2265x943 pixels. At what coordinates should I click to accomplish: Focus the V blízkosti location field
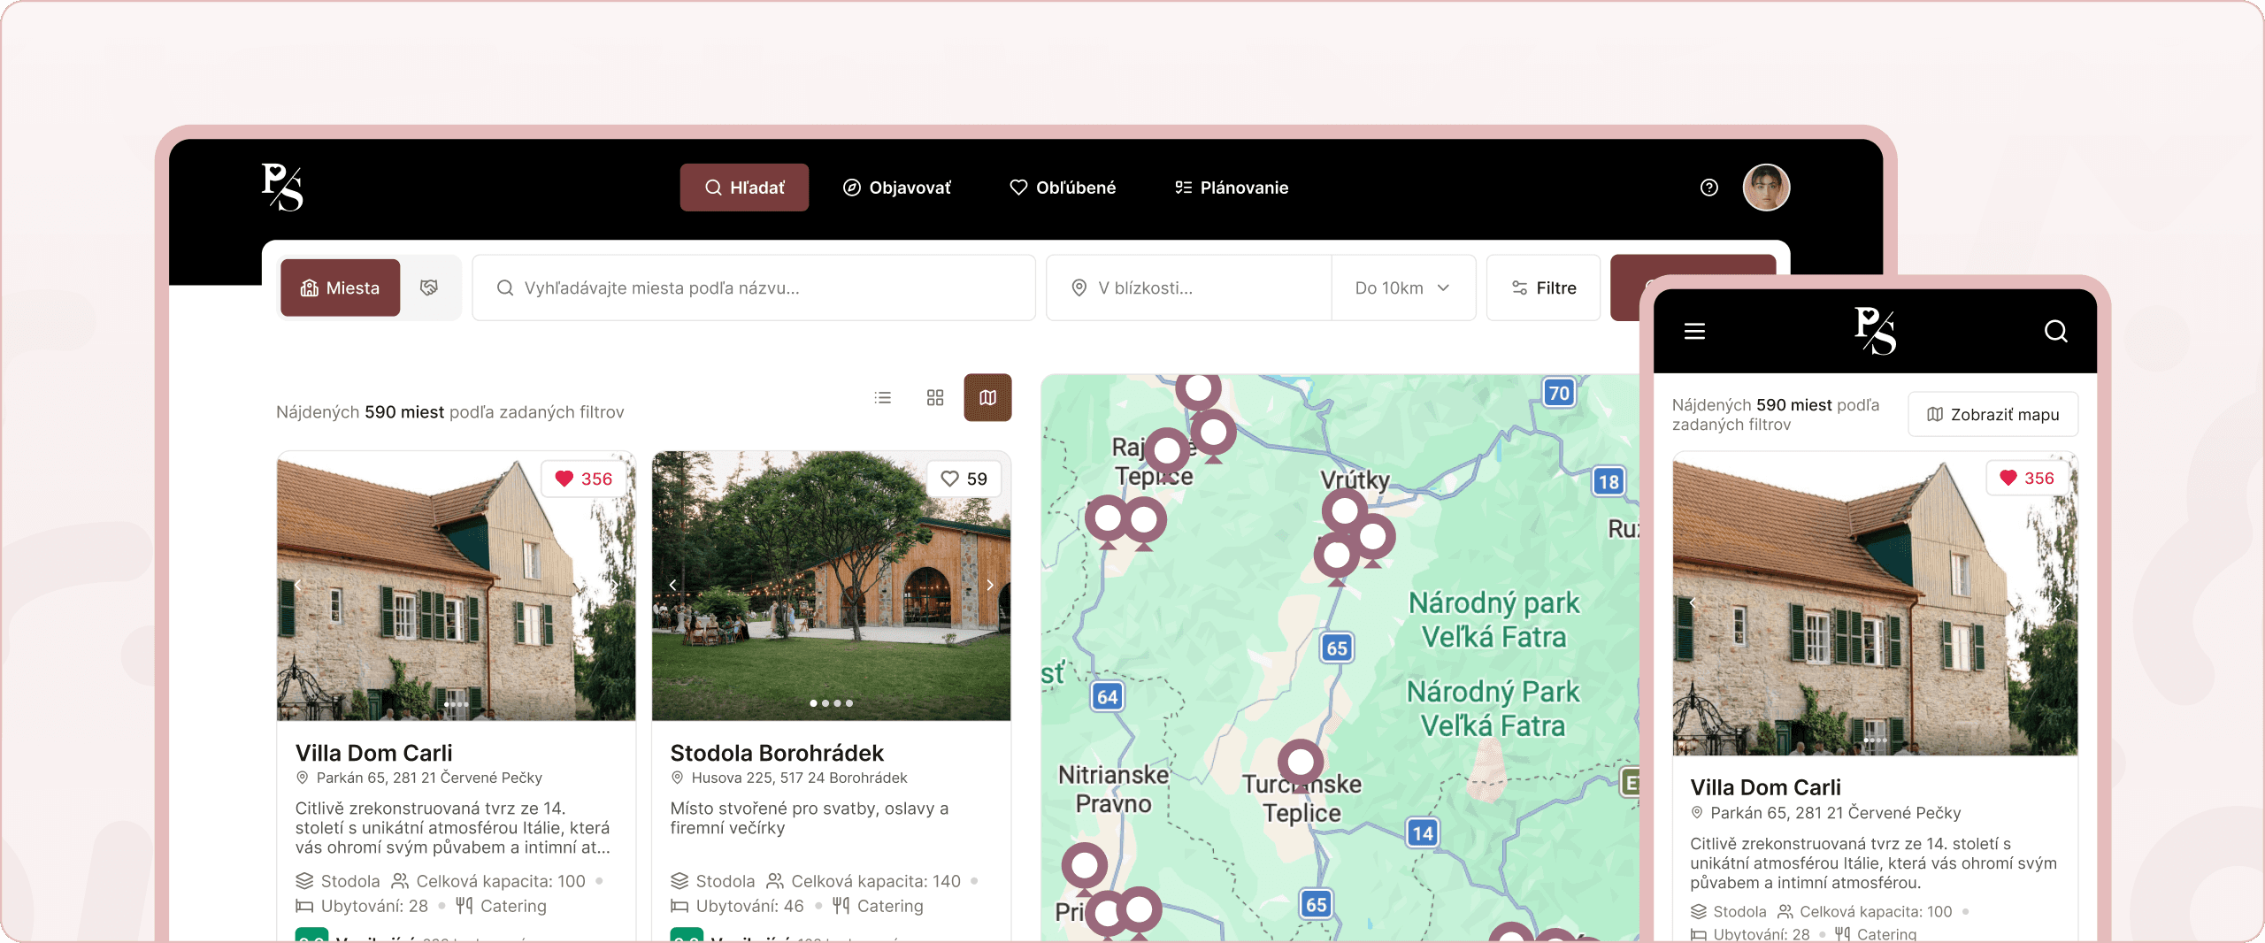point(1188,287)
